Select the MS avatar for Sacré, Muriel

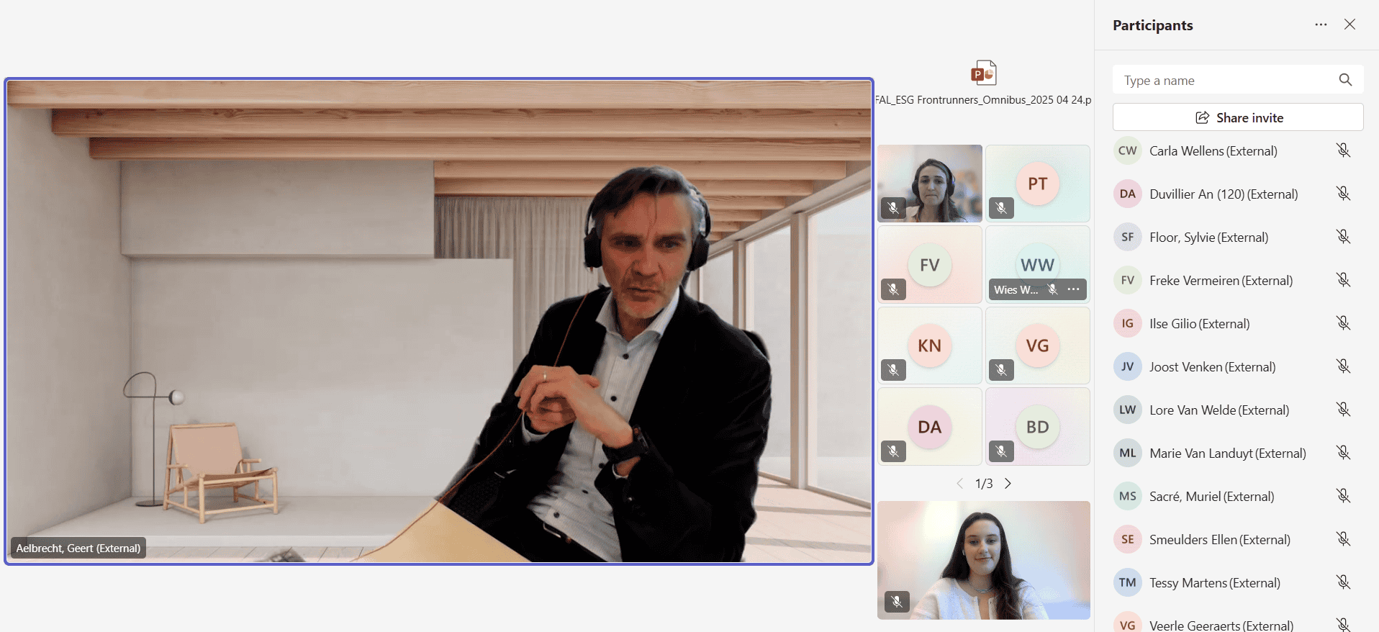[1128, 496]
